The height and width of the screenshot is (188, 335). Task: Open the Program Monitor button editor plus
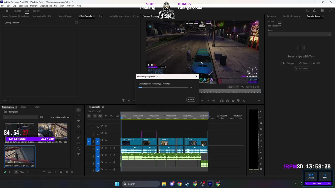click(259, 101)
